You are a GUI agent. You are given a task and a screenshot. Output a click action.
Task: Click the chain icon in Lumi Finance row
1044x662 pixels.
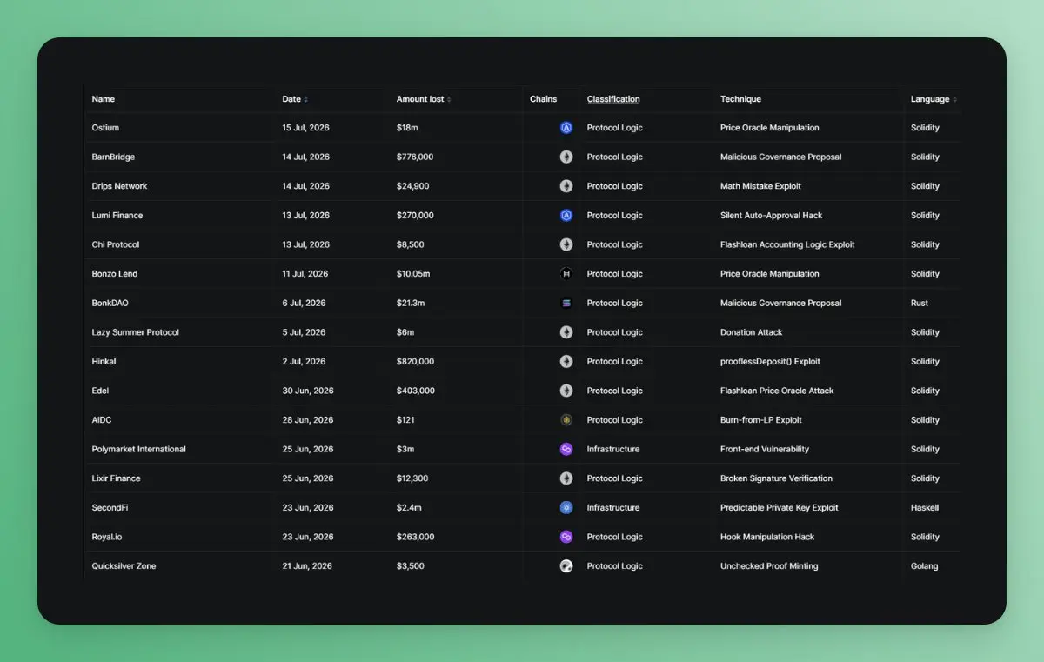(x=566, y=216)
